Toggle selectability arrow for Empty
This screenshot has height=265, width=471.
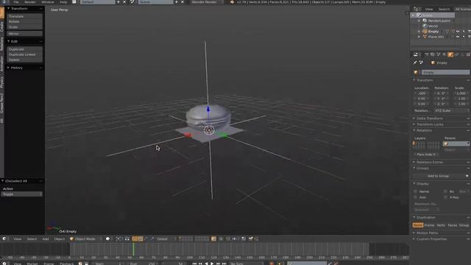tap(464, 32)
